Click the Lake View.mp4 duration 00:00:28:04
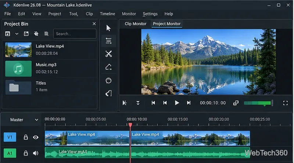294x163 pixels. coord(47,53)
